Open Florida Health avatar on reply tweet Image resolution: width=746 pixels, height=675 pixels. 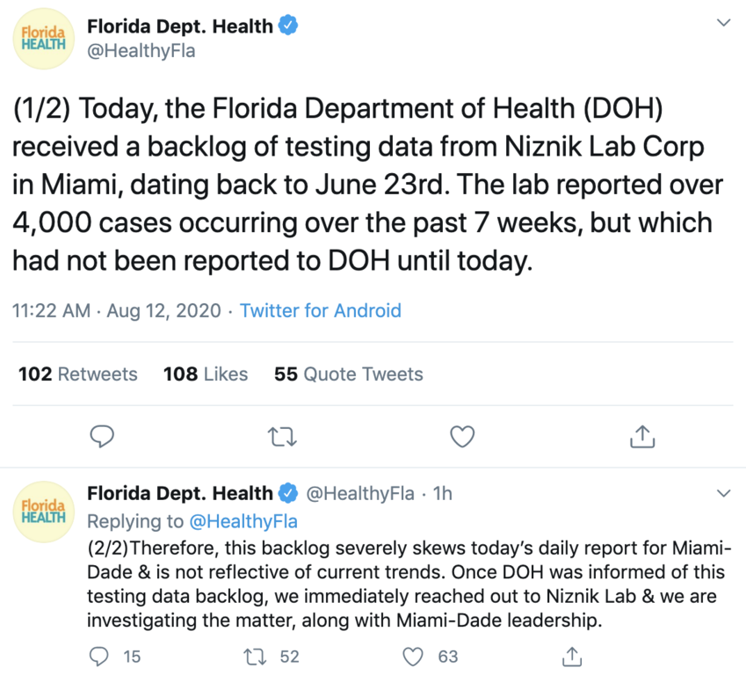click(43, 510)
